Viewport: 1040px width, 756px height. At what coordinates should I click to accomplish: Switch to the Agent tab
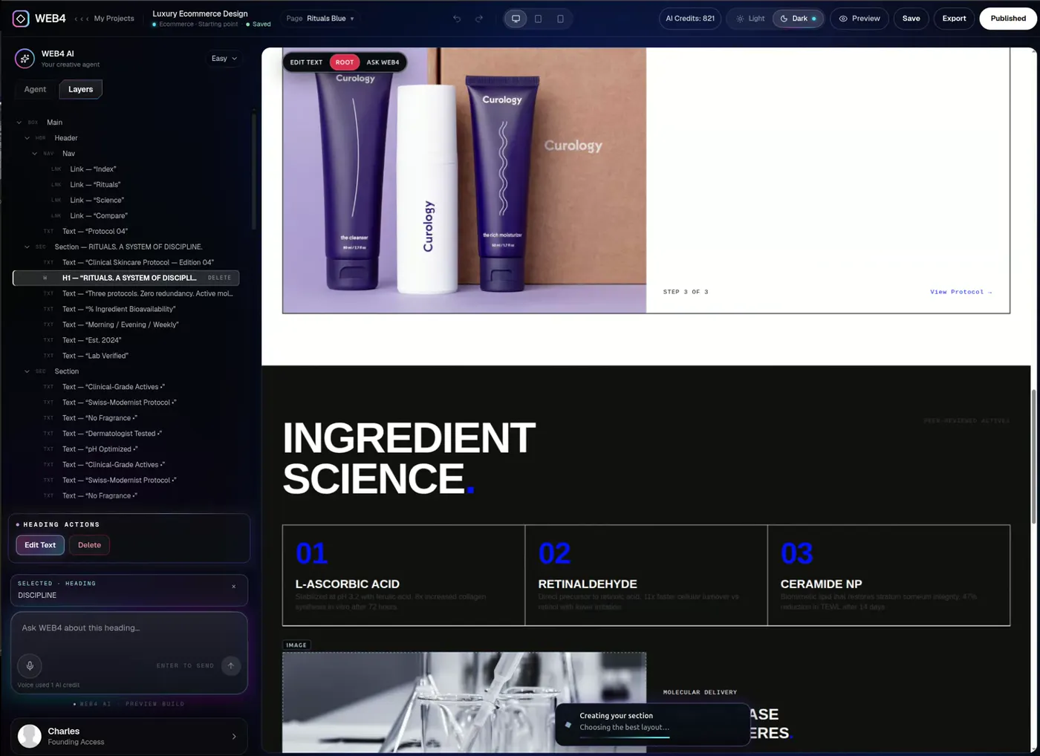pos(35,89)
